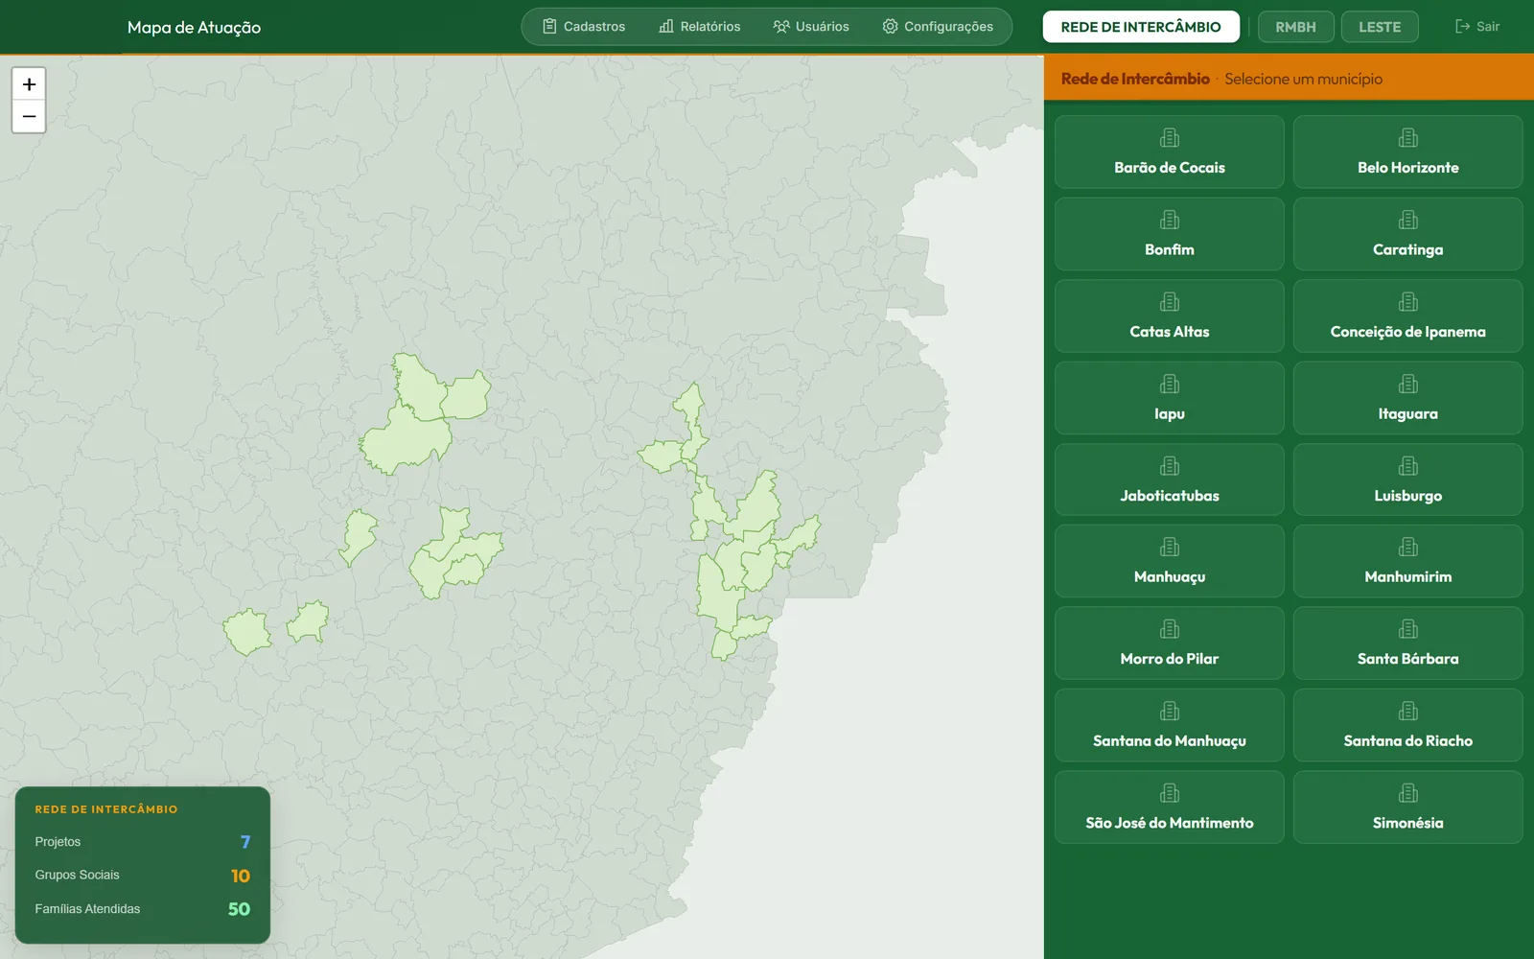Select the Luisburgo municipality card
1534x959 pixels.
1407,479
